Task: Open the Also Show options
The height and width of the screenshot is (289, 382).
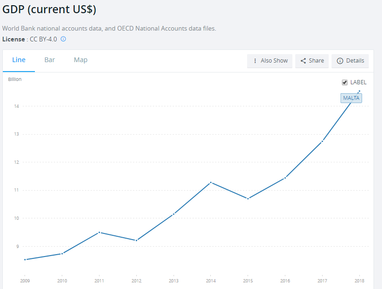Action: (x=270, y=61)
